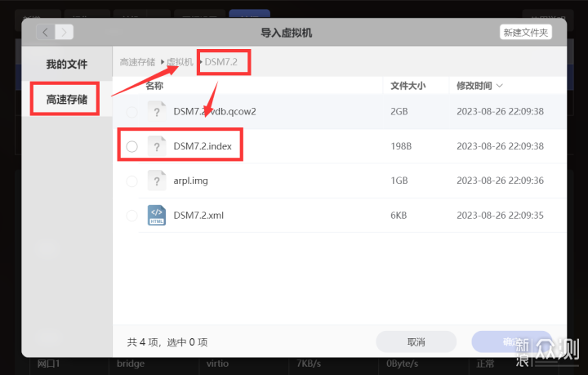Click the forward navigation arrow

tap(64, 32)
